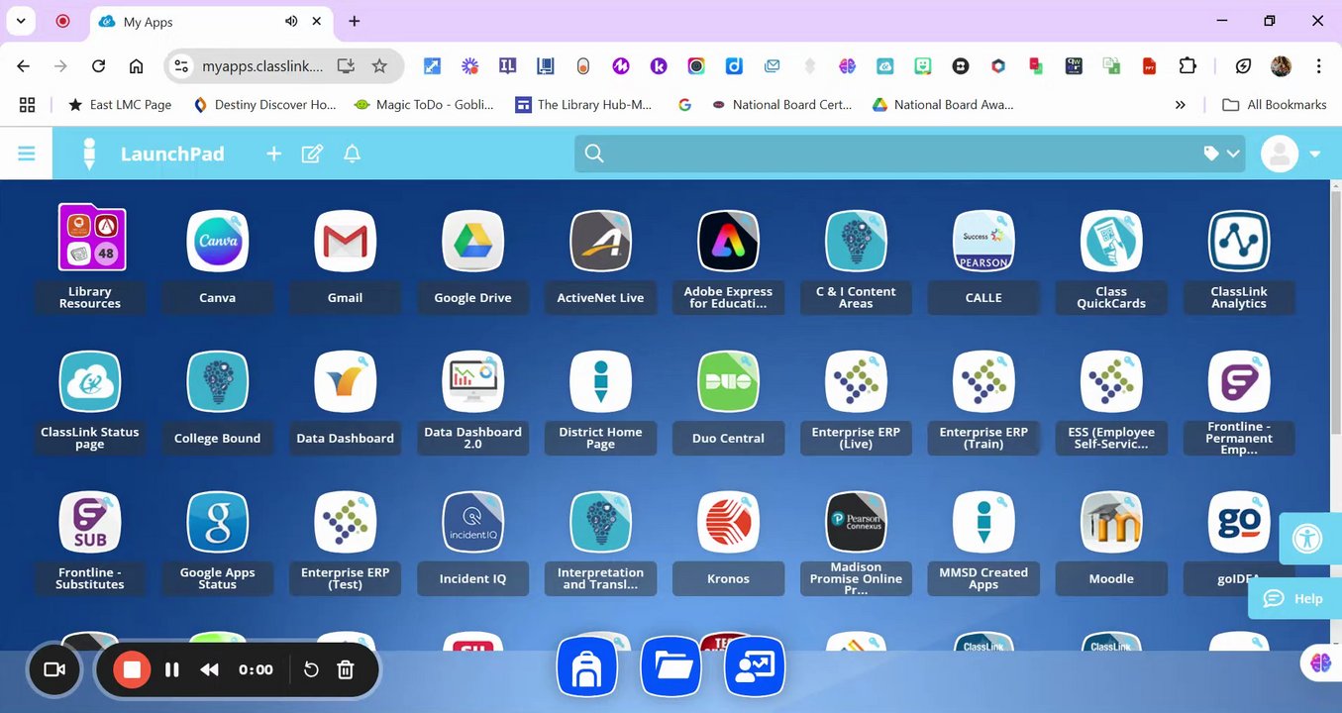Viewport: 1342px width, 713px height.
Task: Open Gmail app tile
Action: (x=346, y=241)
